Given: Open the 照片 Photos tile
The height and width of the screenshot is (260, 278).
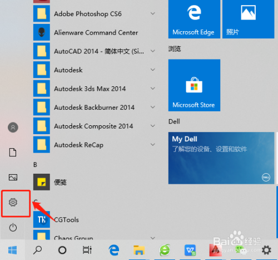Looking at the screenshot, I should (249, 19).
